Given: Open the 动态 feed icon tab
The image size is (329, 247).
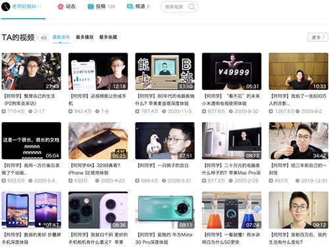Looking at the screenshot, I should point(61,7).
